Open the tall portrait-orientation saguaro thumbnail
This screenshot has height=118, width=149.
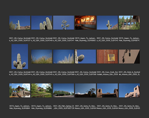[x=20, y=57]
